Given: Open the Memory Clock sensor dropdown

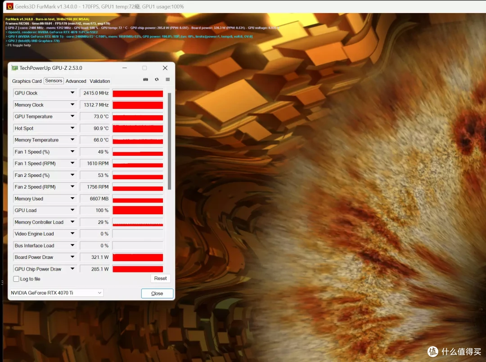Looking at the screenshot, I should pyautogui.click(x=72, y=104).
